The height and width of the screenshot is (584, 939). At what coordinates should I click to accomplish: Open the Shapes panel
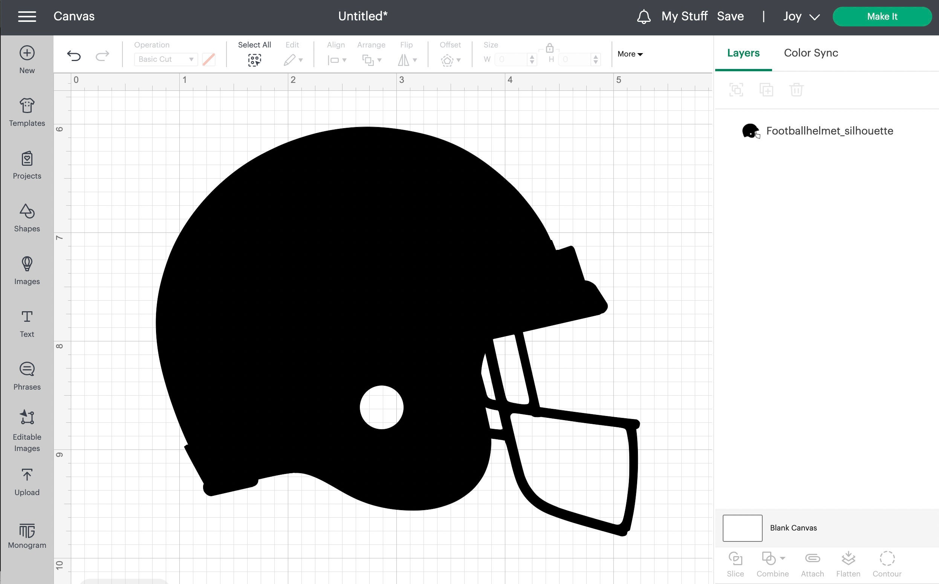[27, 218]
